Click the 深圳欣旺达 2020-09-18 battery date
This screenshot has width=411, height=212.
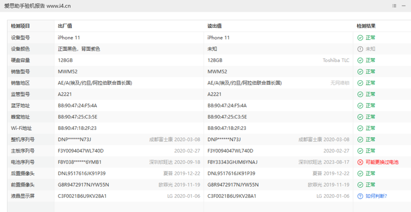click(x=174, y=162)
